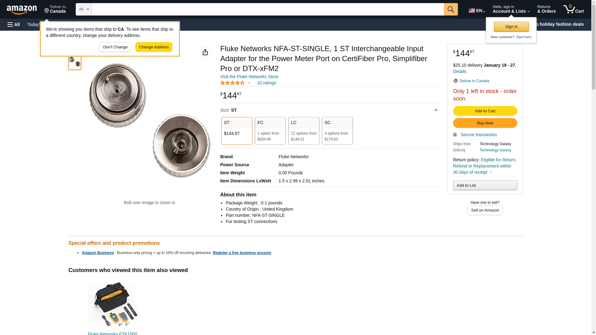Click into the Amazon search field

point(268,9)
